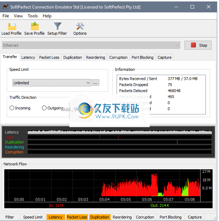
Task: Switch to the Latency tab
Action: pos(28,57)
